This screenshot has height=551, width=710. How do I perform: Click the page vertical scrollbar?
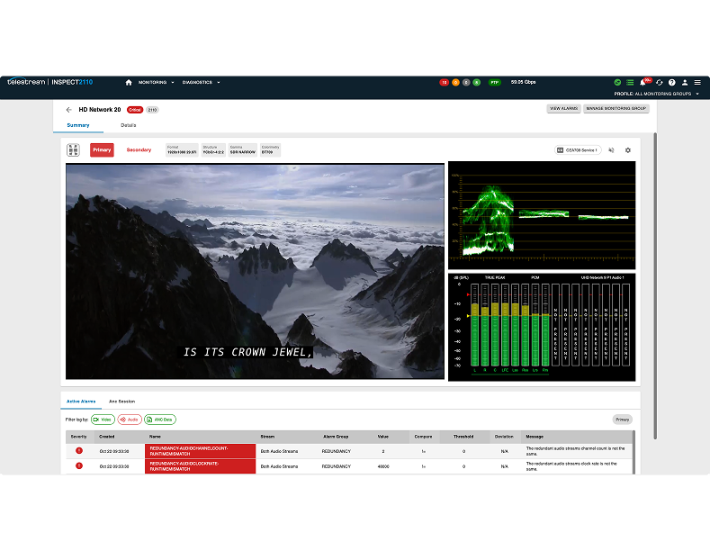[x=655, y=285]
